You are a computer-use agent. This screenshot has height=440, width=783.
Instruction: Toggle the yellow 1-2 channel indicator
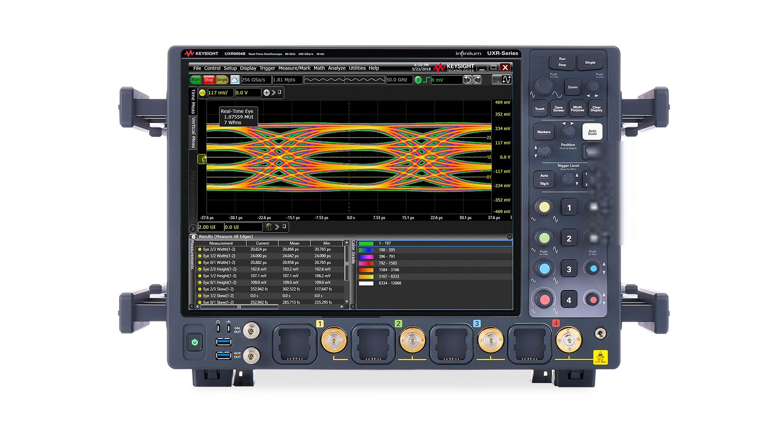[202, 93]
